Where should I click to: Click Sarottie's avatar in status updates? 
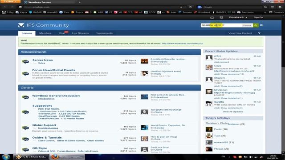point(209,104)
